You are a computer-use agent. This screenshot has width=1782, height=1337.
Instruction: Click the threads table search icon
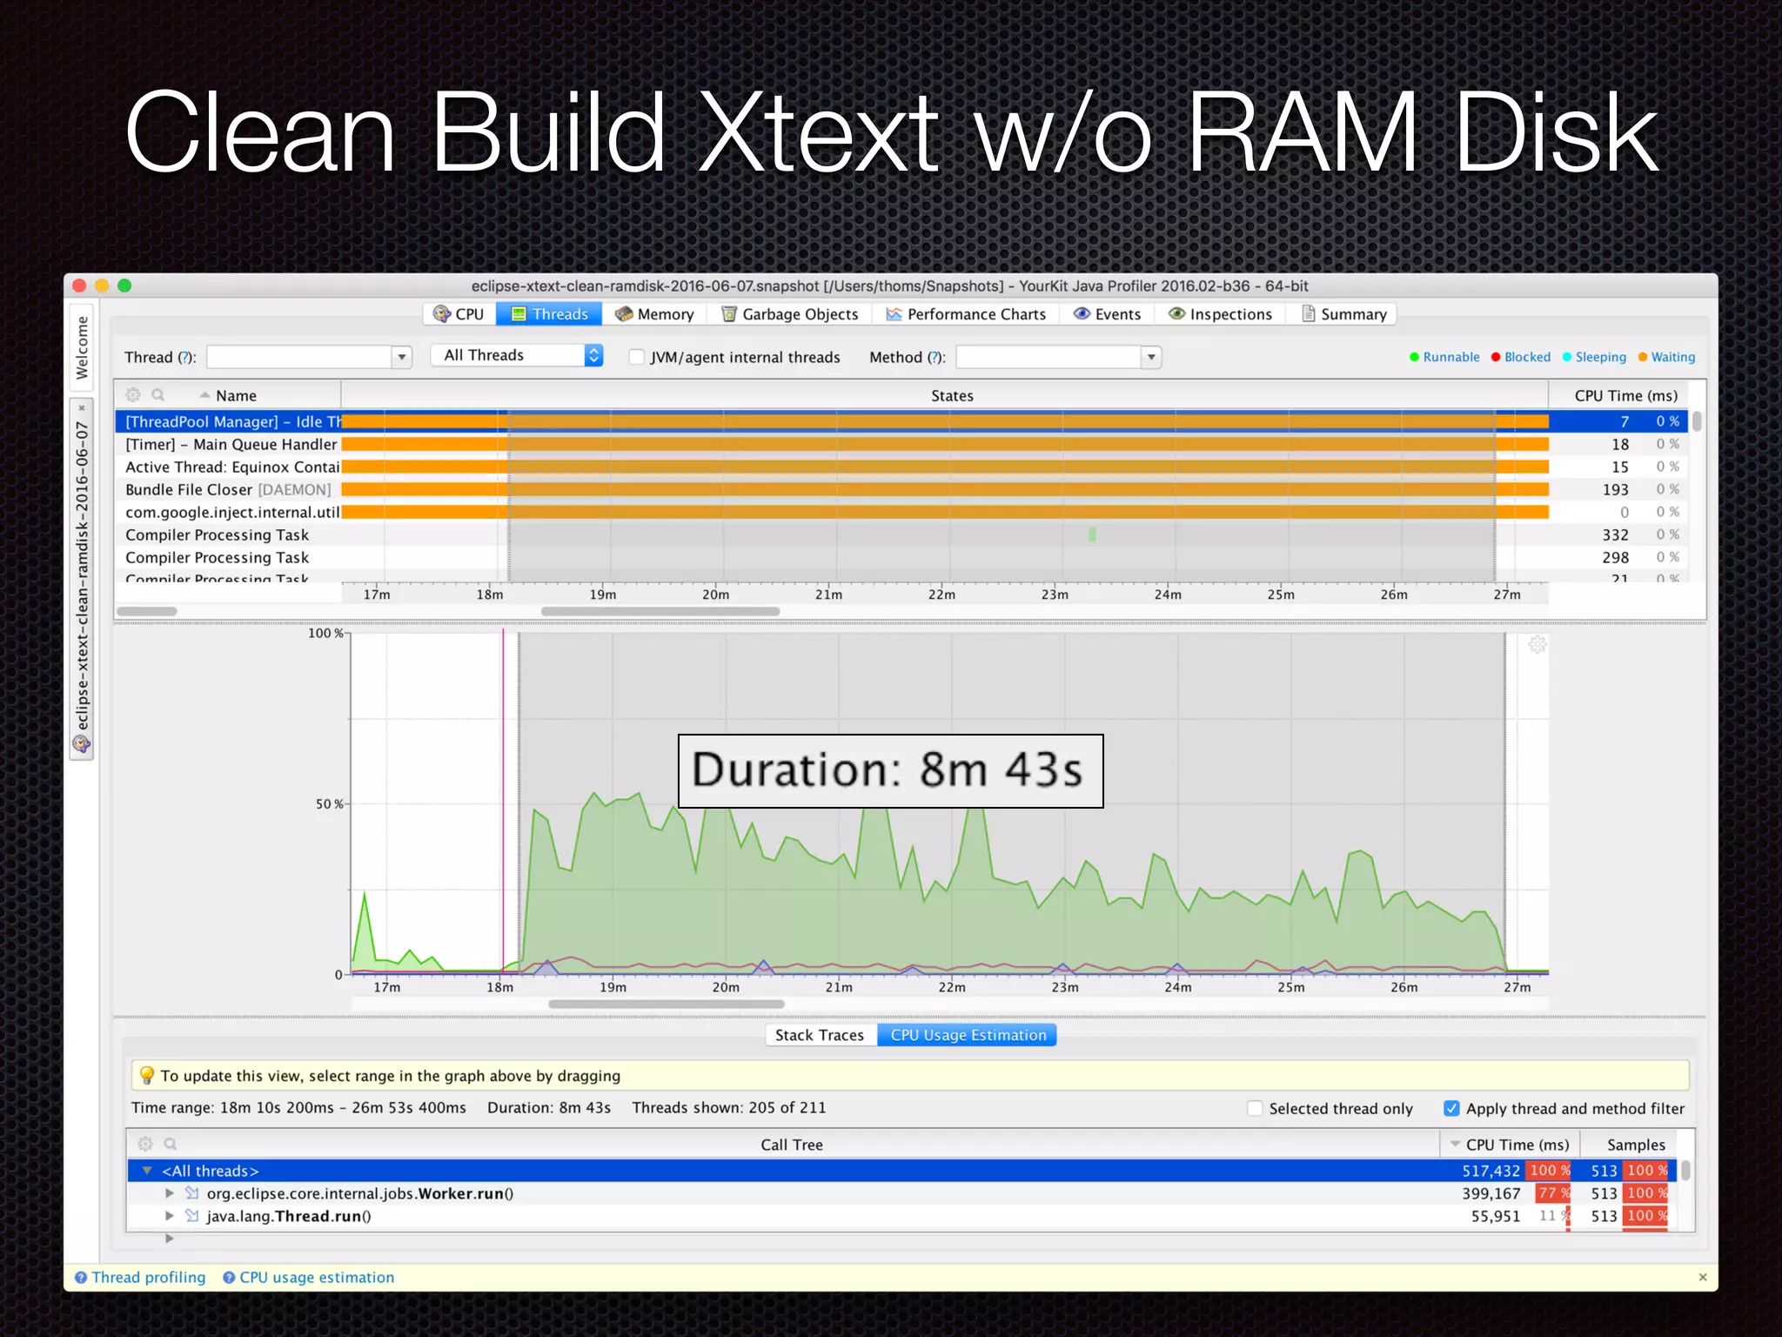[157, 395]
